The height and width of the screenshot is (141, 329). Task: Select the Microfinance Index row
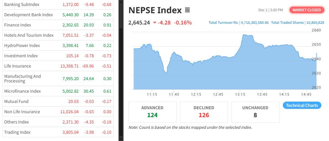tap(22, 91)
